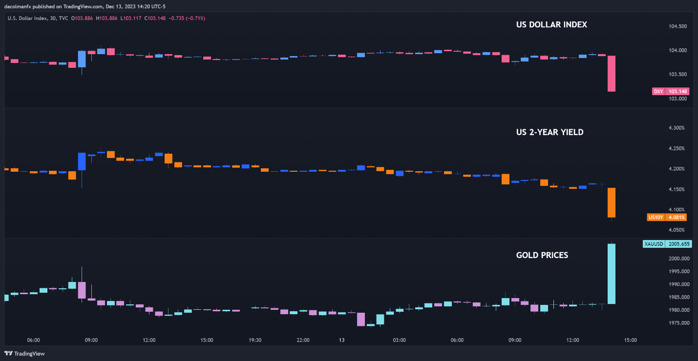Viewport: 698px width, 361px height.
Task: Click the 4.050% yield axis label
Action: tap(676, 230)
